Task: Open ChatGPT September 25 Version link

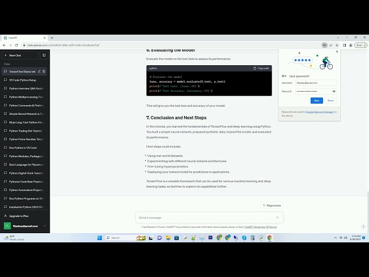Action: [261, 227]
